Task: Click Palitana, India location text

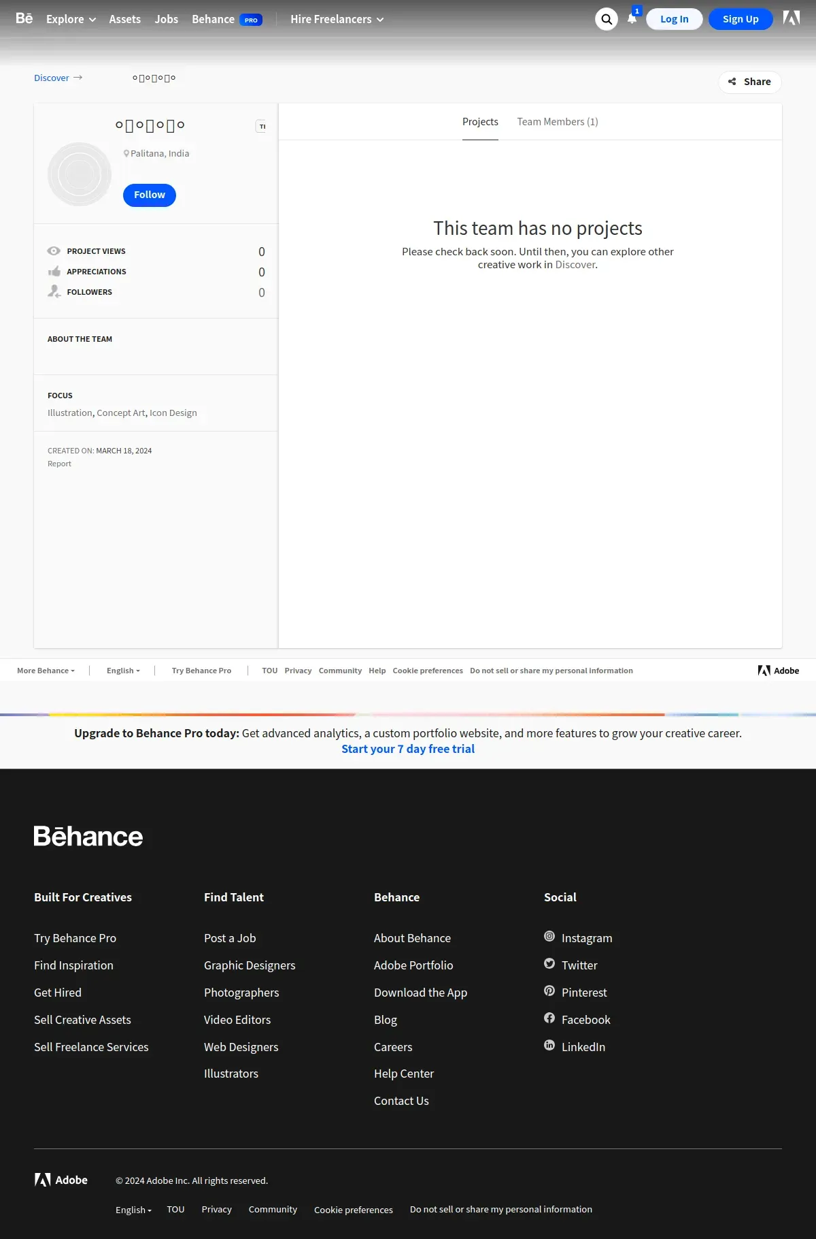Action: (x=160, y=154)
